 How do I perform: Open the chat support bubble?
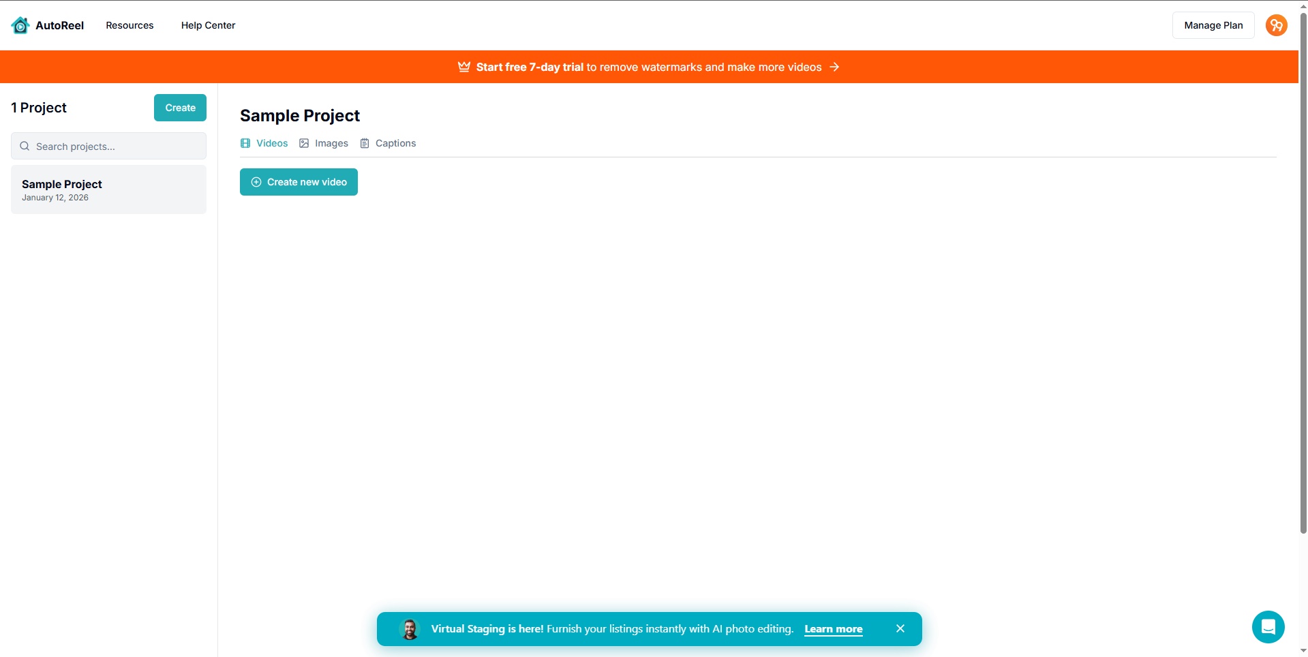point(1268,626)
